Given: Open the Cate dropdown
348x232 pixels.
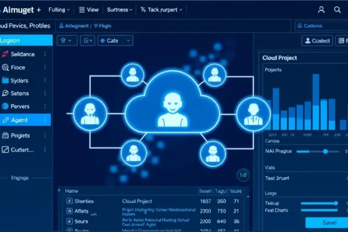Looking at the screenshot, I should [x=115, y=41].
